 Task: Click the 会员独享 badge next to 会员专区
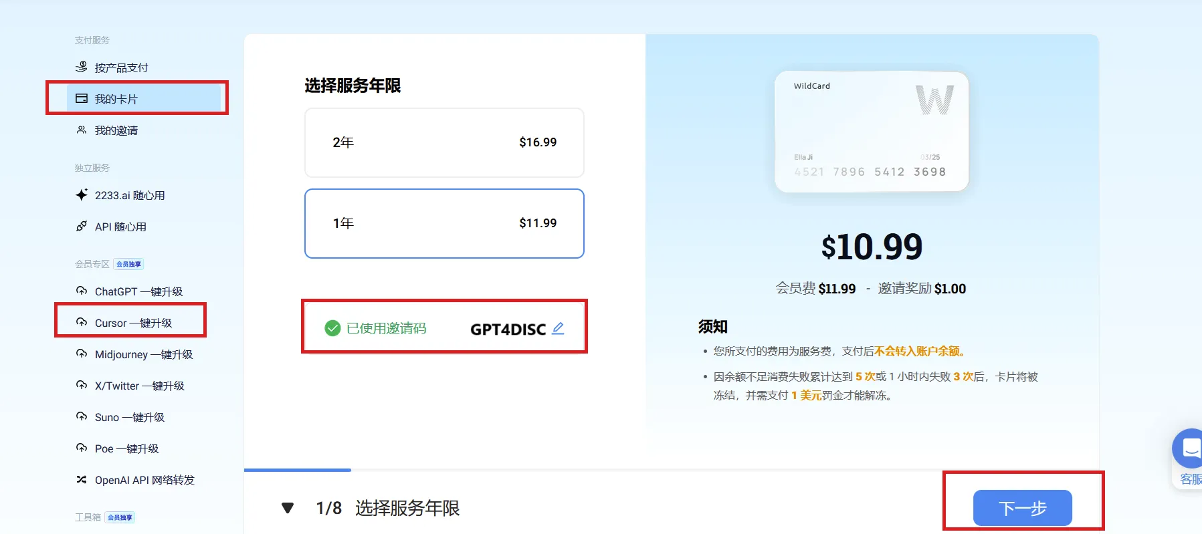pyautogui.click(x=128, y=264)
